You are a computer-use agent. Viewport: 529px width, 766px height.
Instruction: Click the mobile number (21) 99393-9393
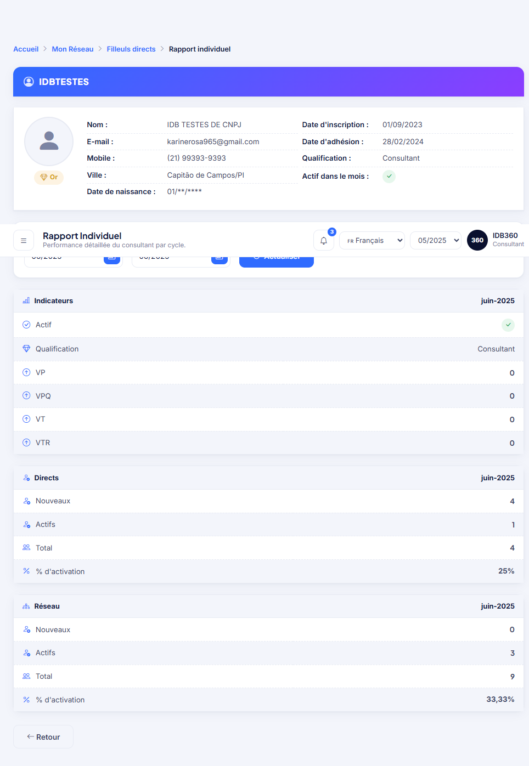point(196,158)
